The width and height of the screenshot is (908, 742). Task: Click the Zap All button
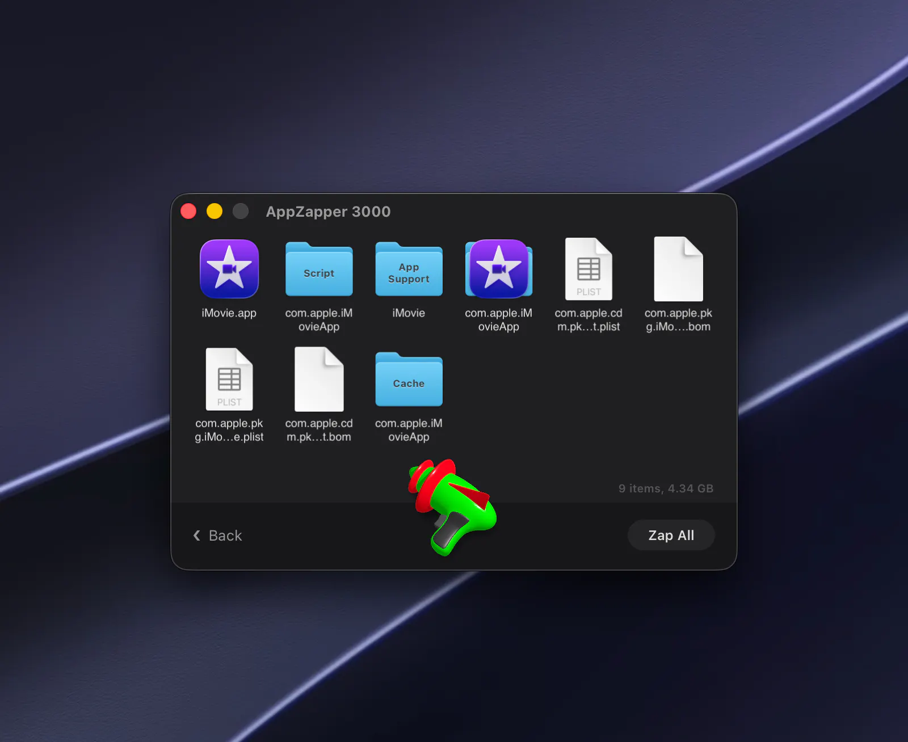coord(671,535)
